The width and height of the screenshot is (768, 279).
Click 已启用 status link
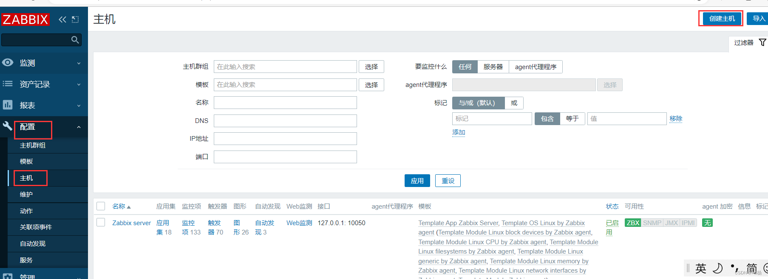612,227
